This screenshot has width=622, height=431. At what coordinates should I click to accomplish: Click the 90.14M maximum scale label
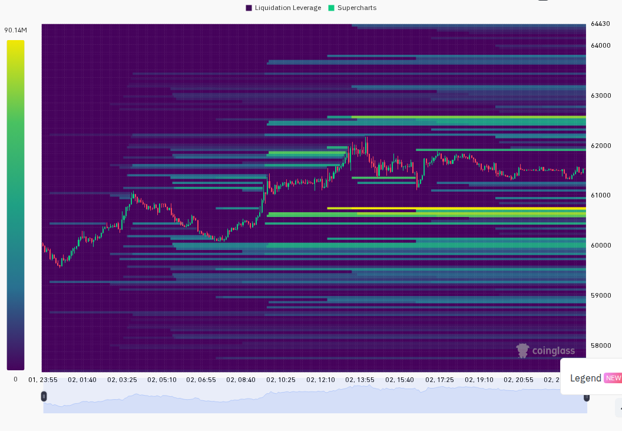(x=15, y=30)
